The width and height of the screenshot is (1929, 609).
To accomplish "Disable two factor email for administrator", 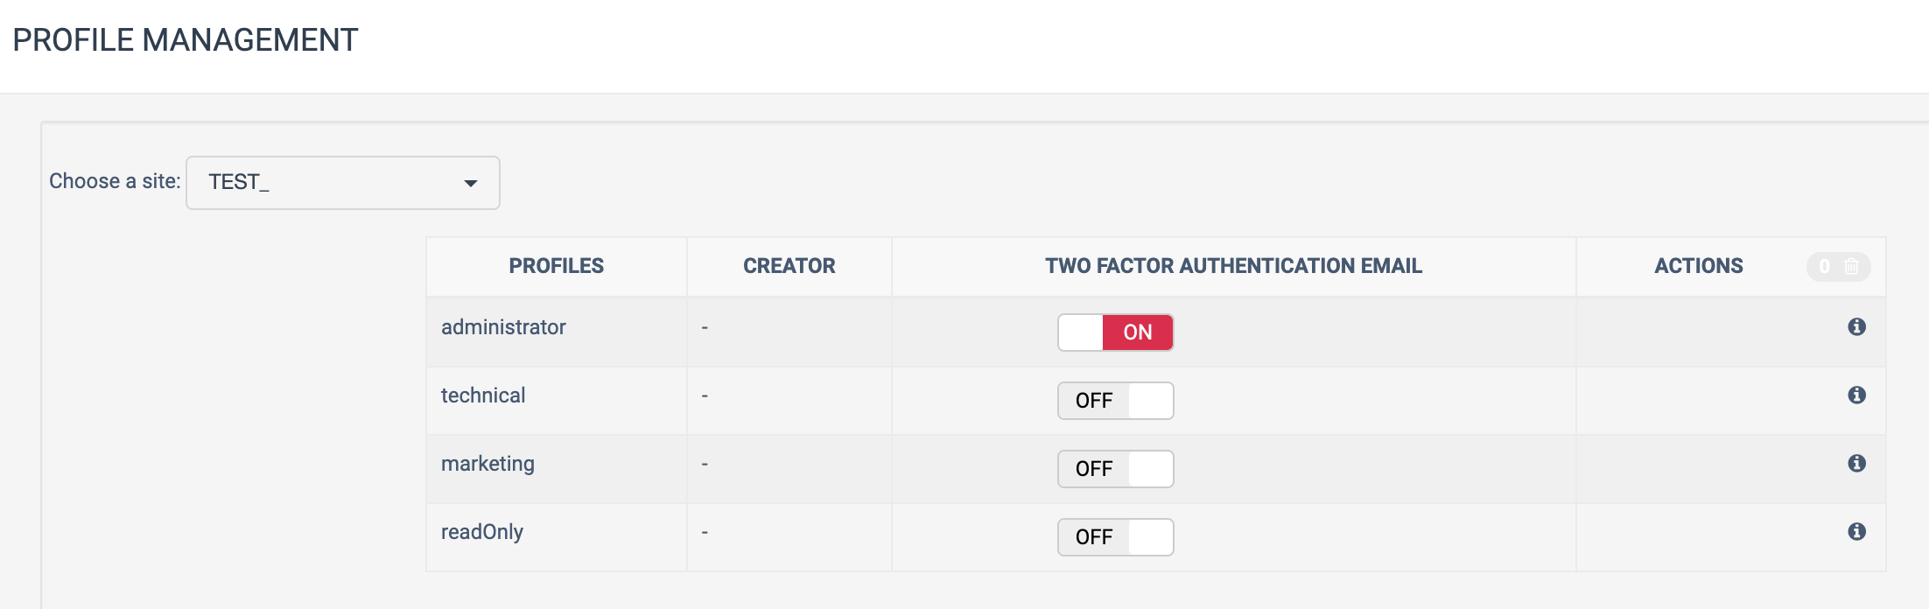I will (1115, 332).
